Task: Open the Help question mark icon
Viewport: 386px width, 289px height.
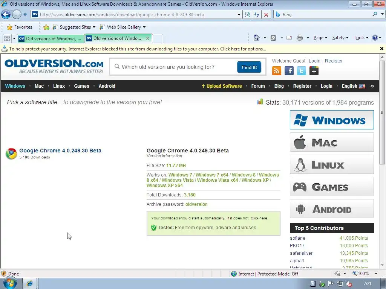Action: pyautogui.click(x=375, y=38)
